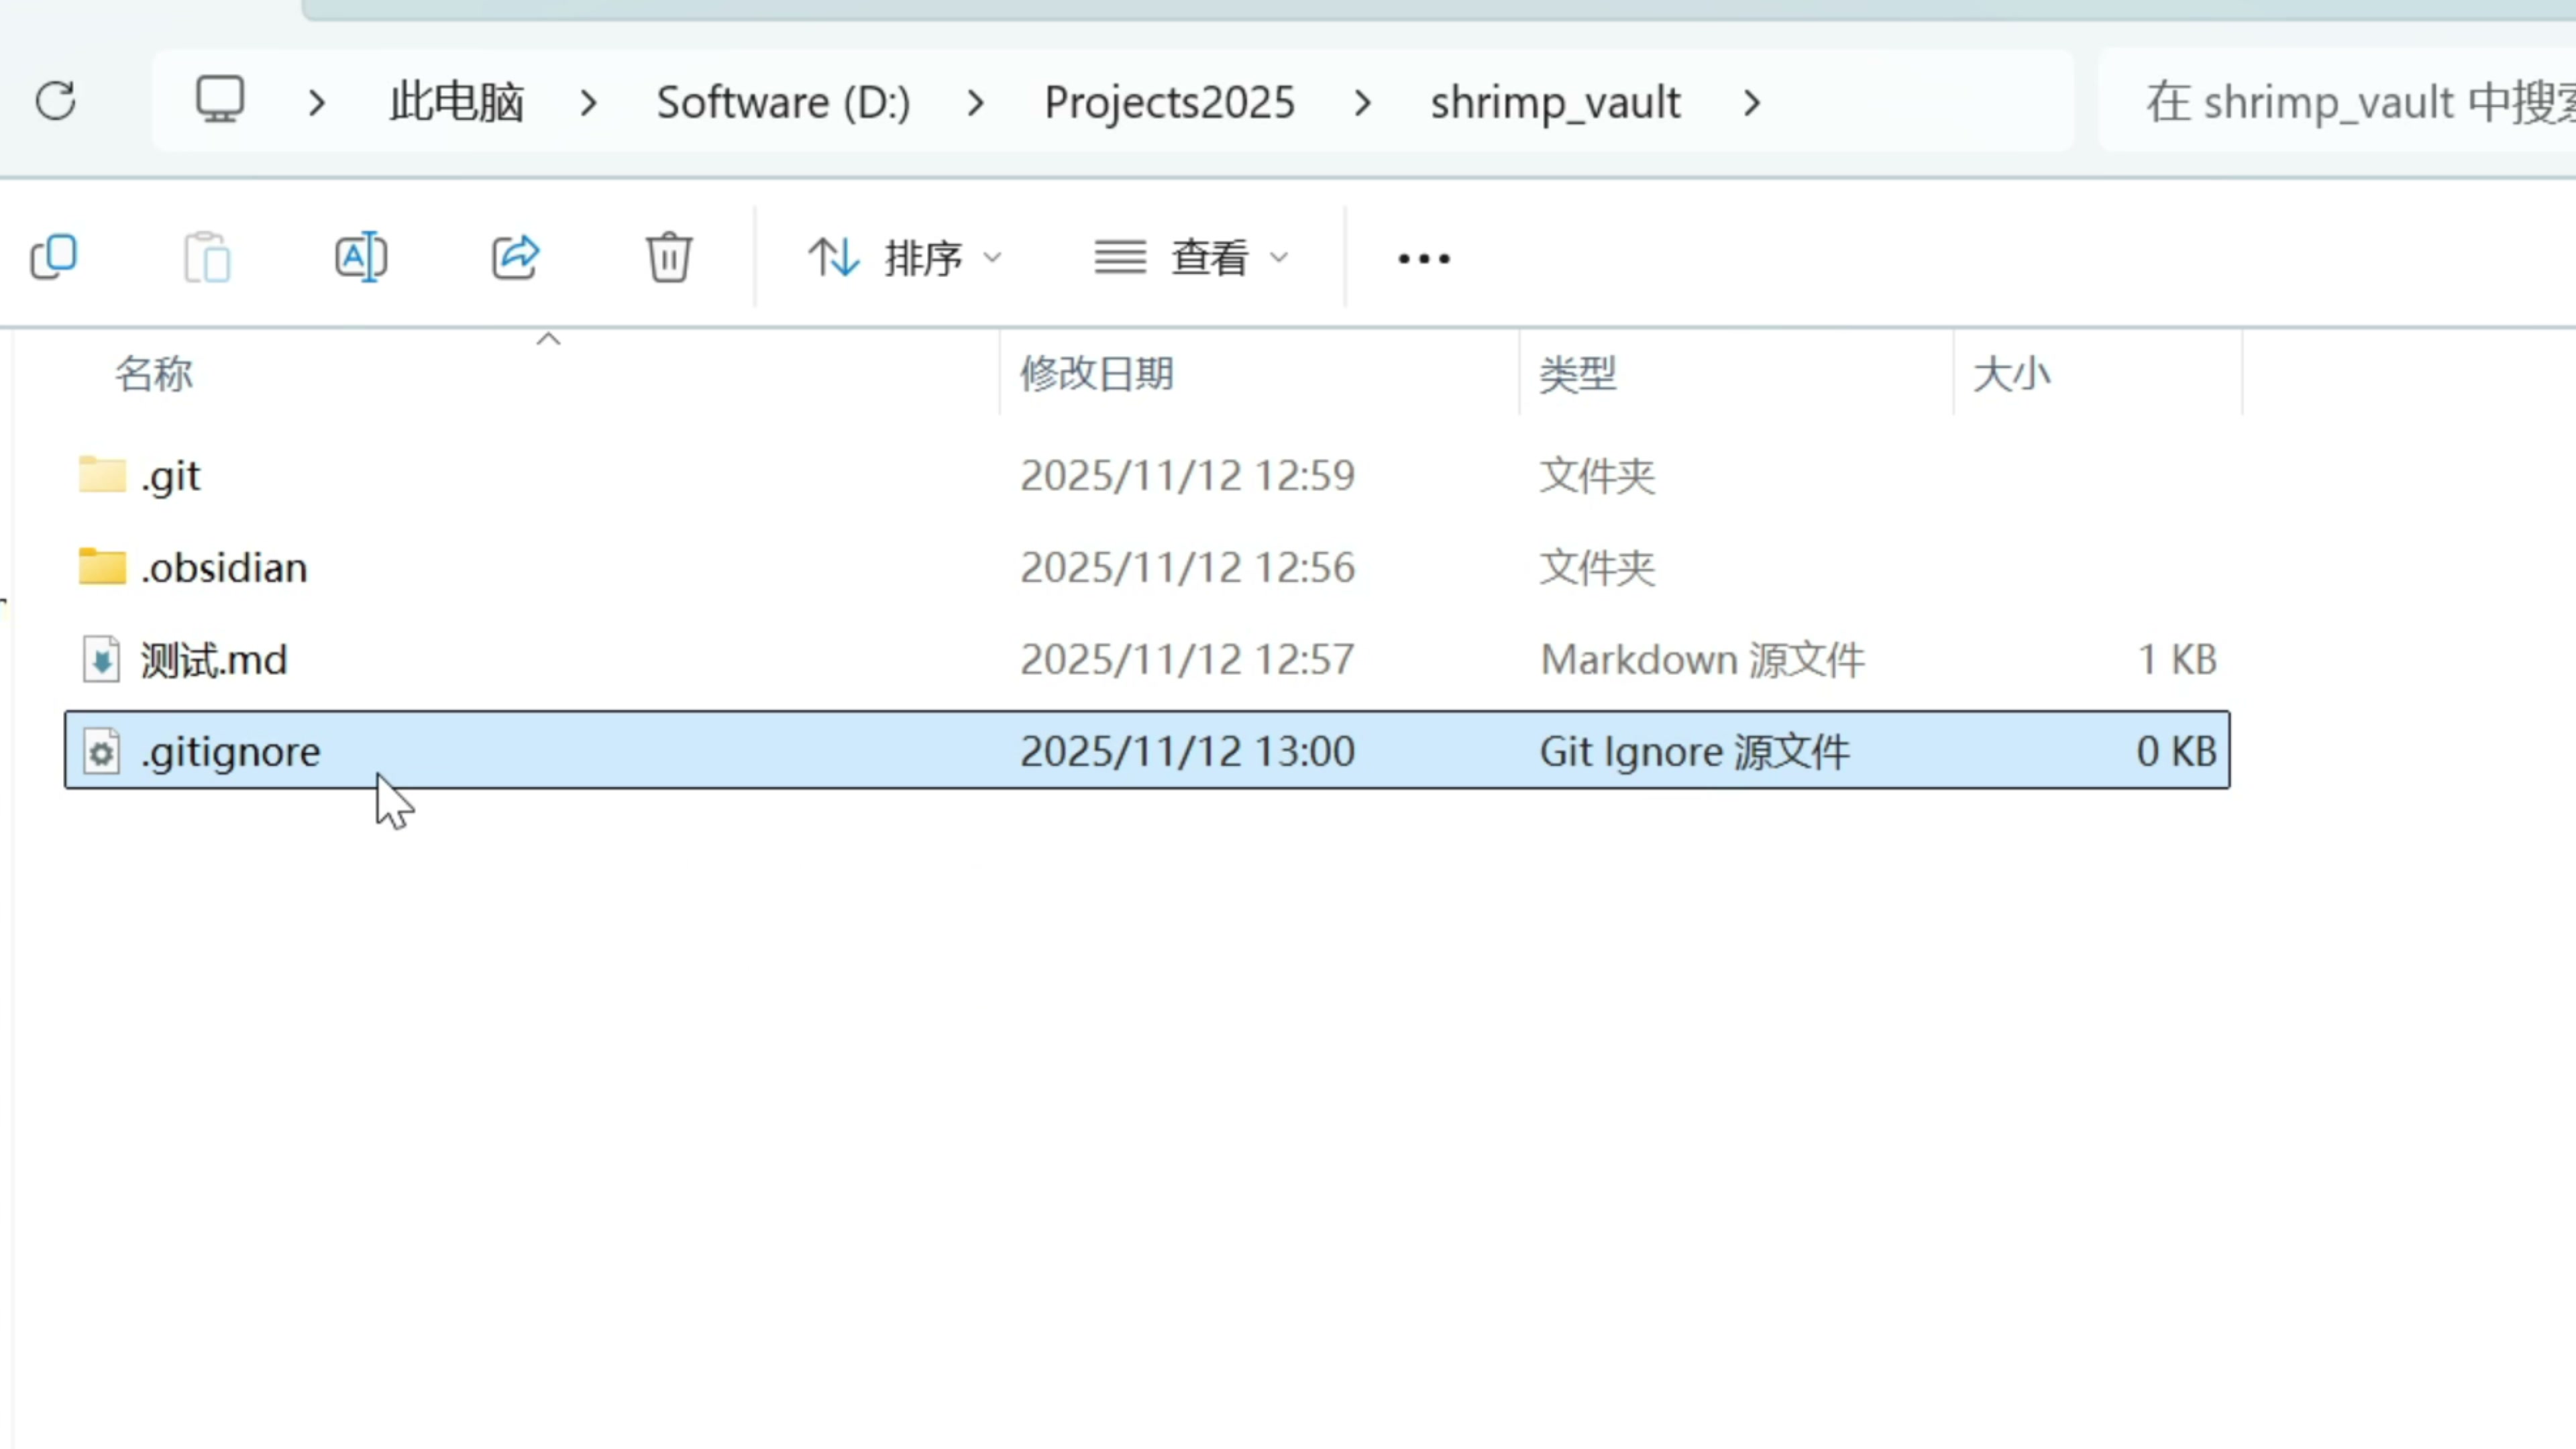
Task: Click the rename toolbar icon
Action: (361, 258)
